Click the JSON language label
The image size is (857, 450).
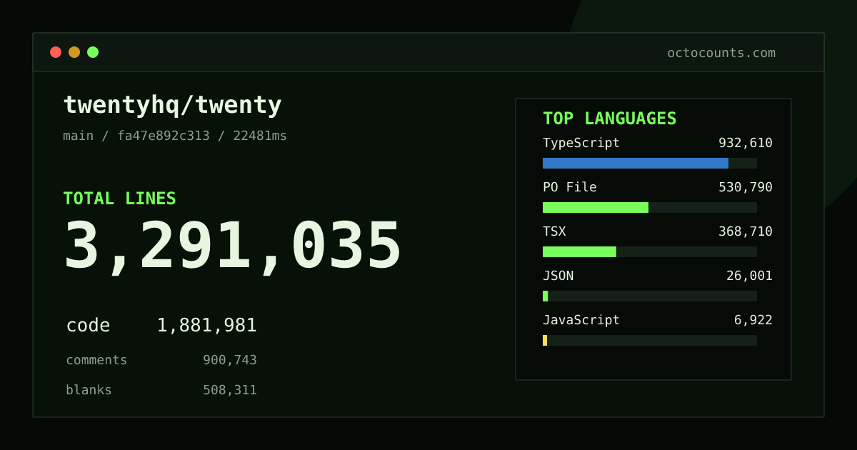click(x=558, y=276)
